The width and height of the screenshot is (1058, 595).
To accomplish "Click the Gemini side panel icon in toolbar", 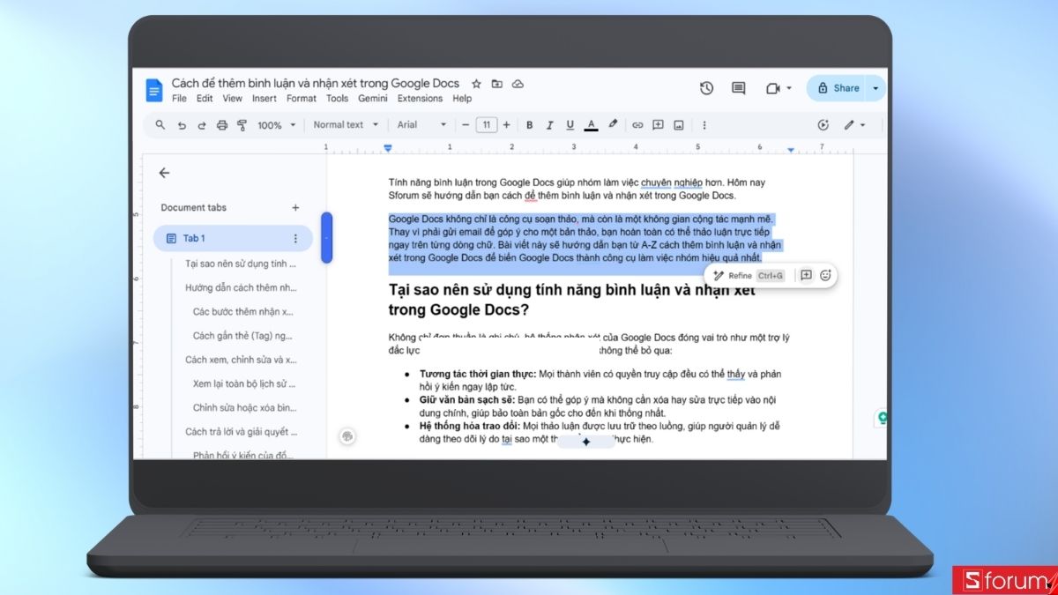I will [x=823, y=125].
